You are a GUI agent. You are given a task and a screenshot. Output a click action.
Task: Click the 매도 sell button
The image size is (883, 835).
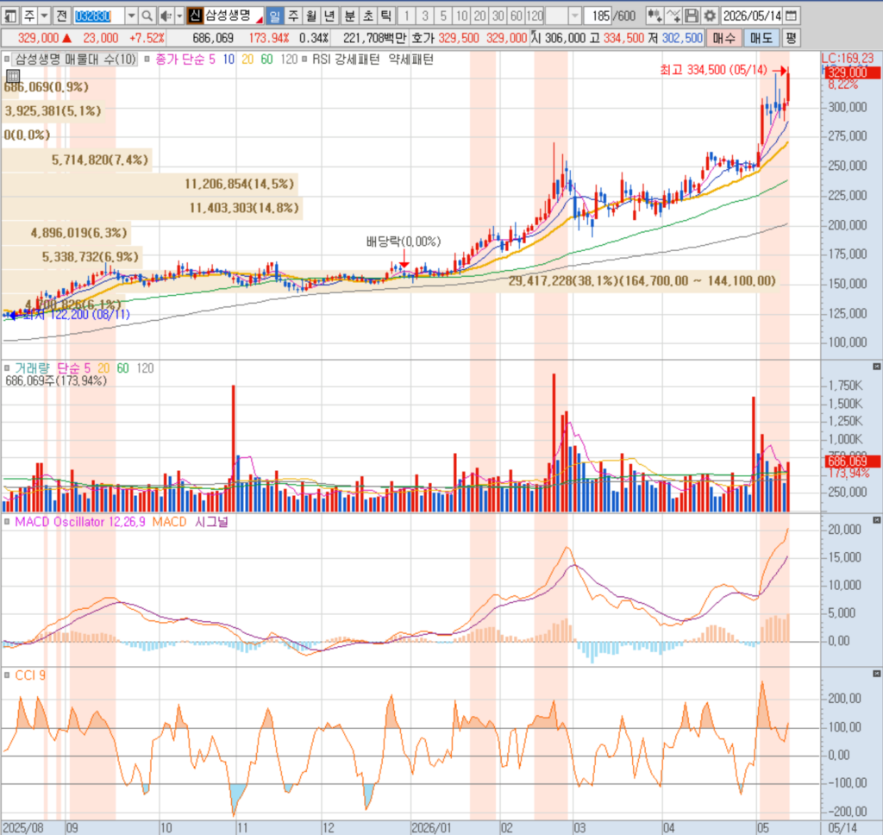coord(761,38)
